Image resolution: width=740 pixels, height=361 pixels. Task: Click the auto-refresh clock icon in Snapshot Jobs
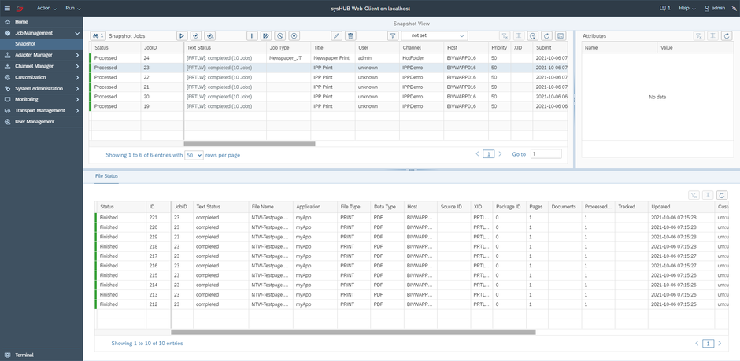[533, 36]
